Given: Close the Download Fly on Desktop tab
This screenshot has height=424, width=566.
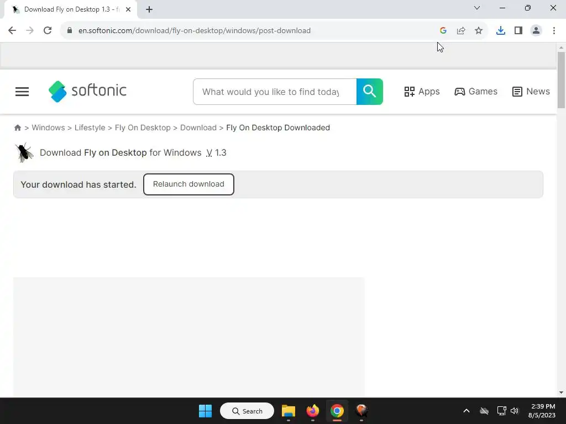Looking at the screenshot, I should 128,9.
